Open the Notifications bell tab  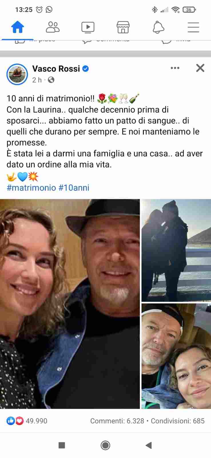[x=158, y=27]
